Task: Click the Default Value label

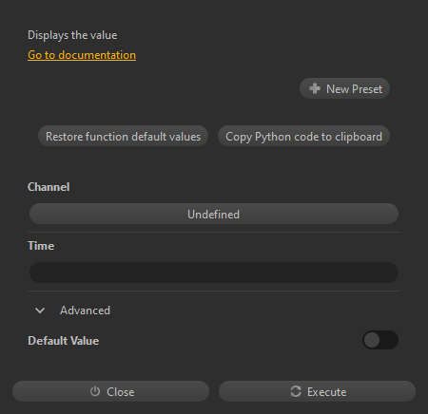Action: pyautogui.click(x=64, y=341)
